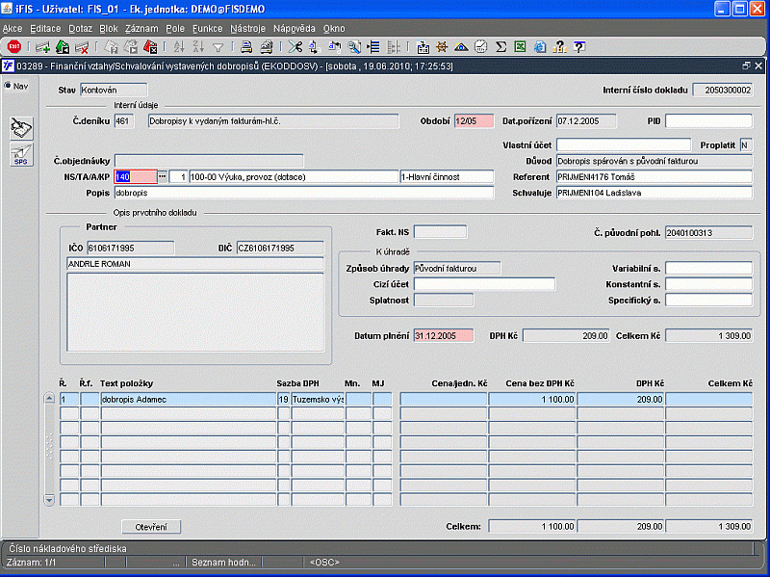770x577 pixels.
Task: Open the list of values button next to NS field
Action: pyautogui.click(x=162, y=176)
